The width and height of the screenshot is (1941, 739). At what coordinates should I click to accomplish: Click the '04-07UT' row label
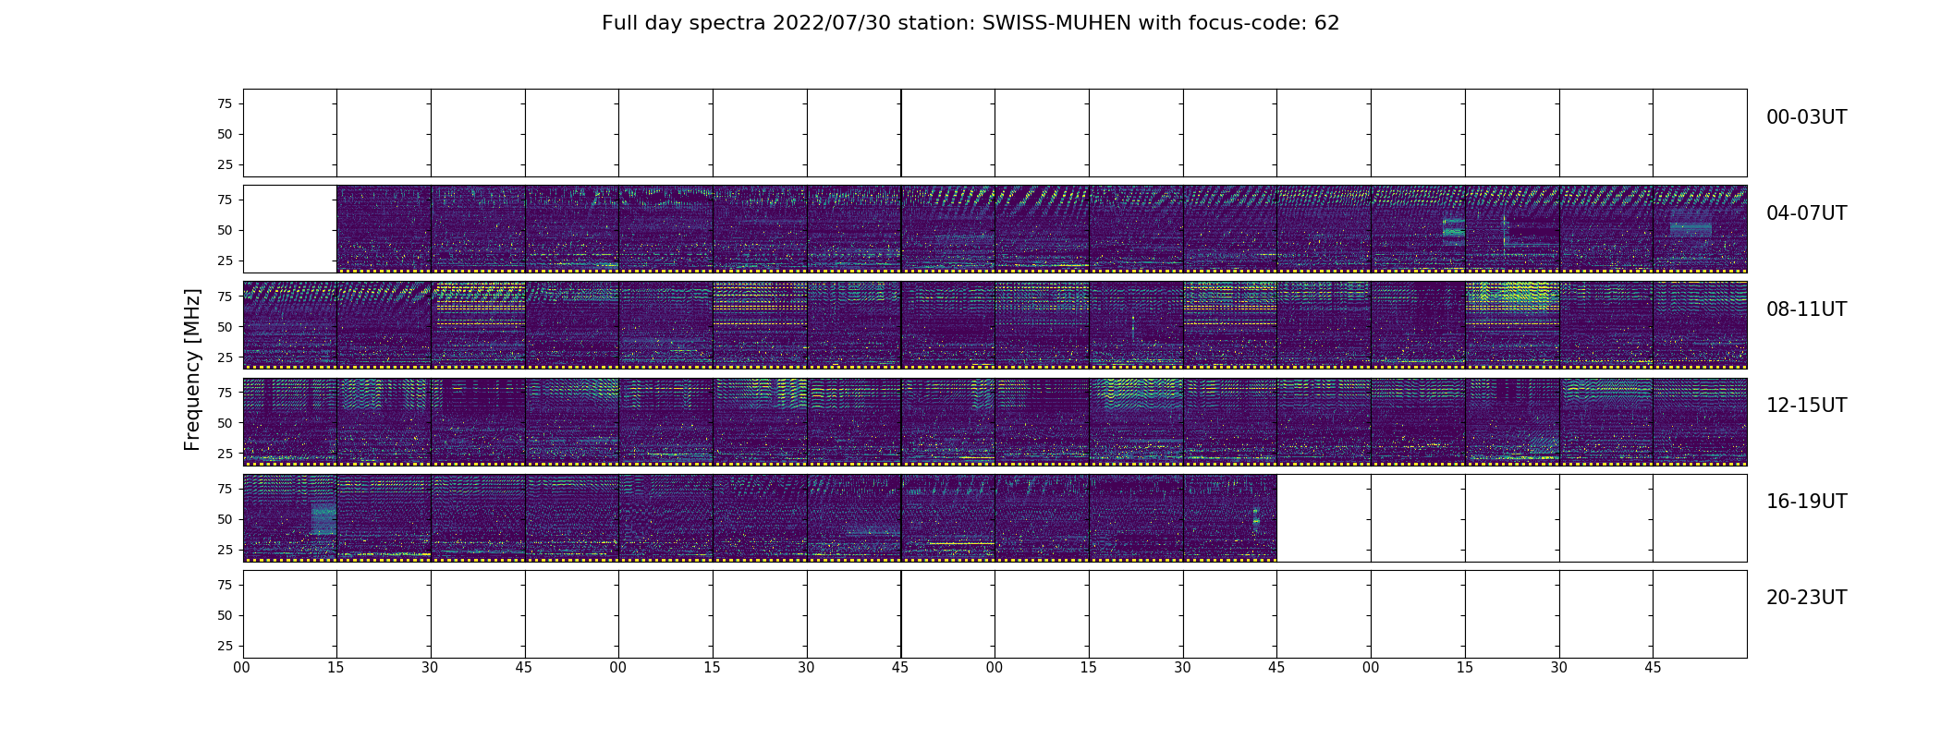click(x=1806, y=213)
